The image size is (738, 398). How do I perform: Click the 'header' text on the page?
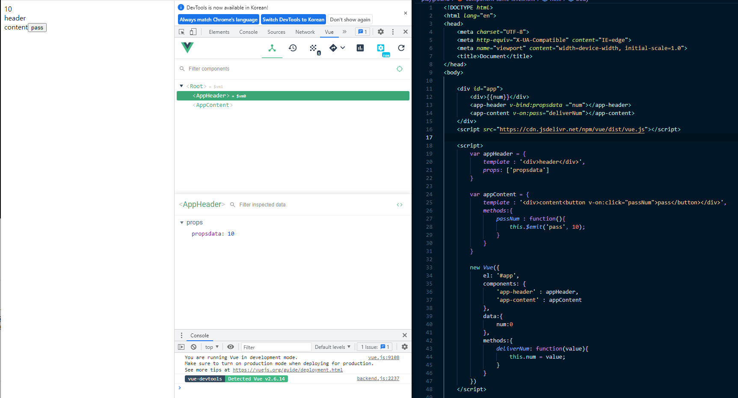click(x=15, y=18)
